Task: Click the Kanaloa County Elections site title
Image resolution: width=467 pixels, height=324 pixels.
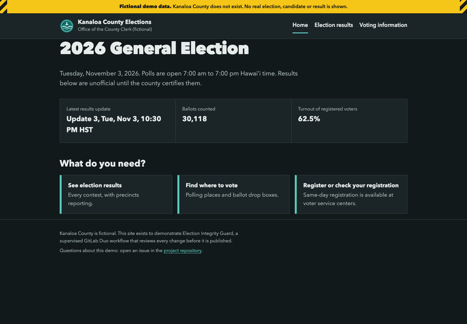Action: point(114,22)
